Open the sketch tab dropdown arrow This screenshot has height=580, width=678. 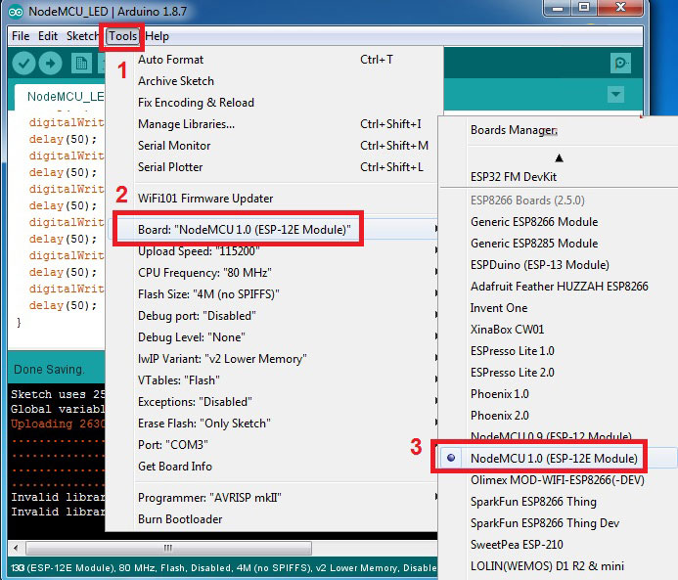pyautogui.click(x=615, y=95)
